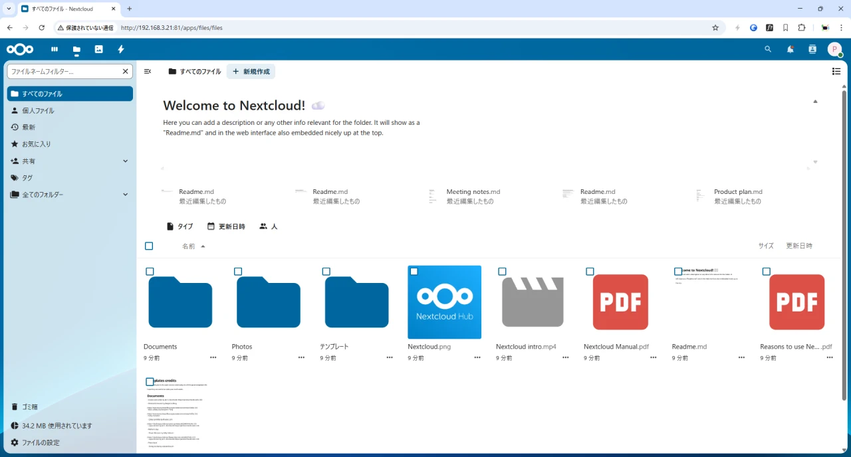Expand the 共有 section chevron
Viewport: 851px width, 457px height.
125,161
